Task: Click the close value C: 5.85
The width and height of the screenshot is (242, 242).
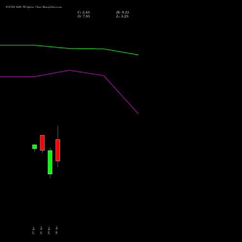Action: (x=84, y=13)
